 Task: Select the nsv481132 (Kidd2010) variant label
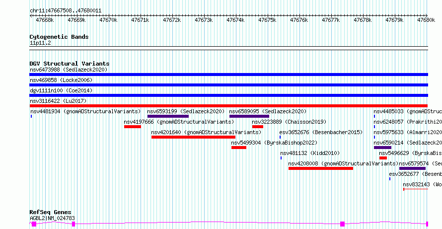tap(310, 153)
